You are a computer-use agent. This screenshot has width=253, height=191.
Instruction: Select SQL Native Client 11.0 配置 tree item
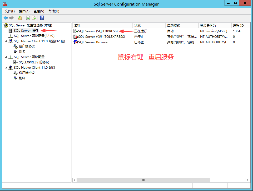tap(34, 68)
